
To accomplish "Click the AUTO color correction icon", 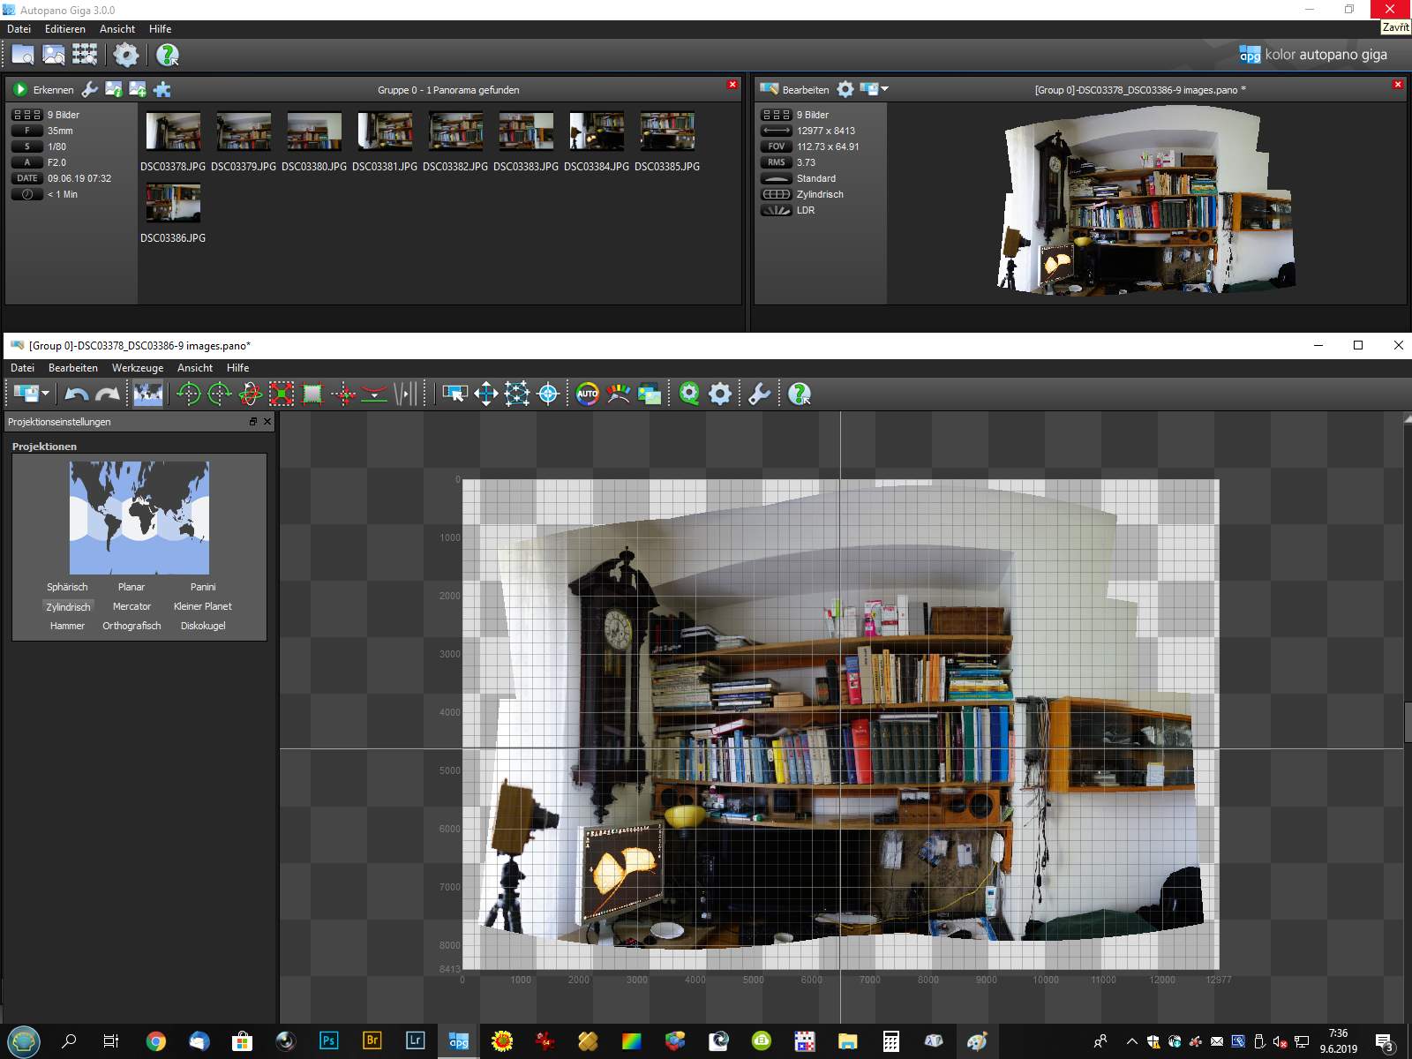I will coord(587,394).
